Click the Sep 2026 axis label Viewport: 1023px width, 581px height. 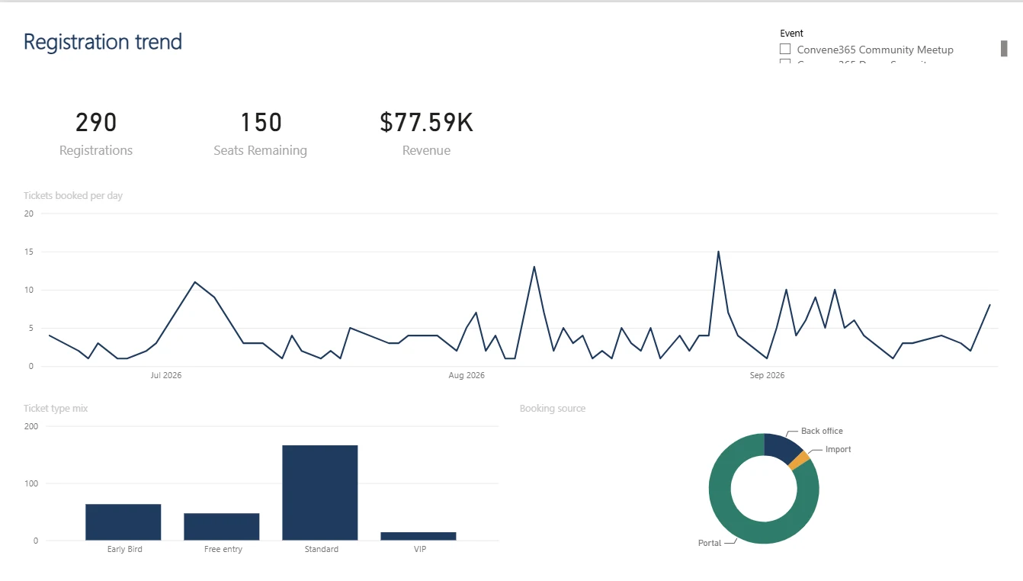[x=767, y=375]
